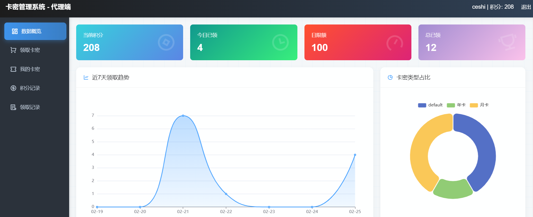
Task: Click the coin icon on 当前积分 card
Action: click(x=166, y=42)
